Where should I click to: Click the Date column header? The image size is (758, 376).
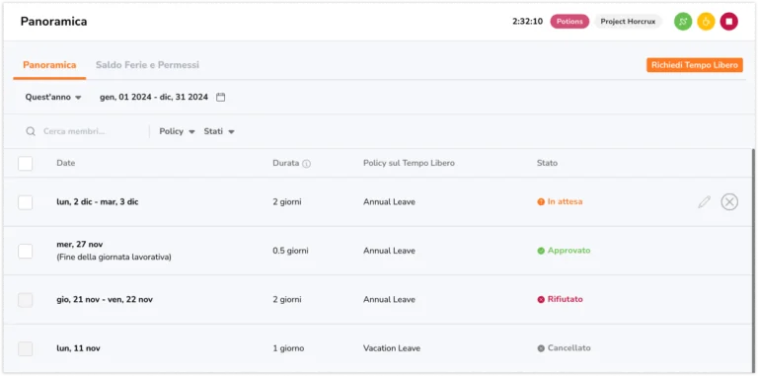pos(66,164)
